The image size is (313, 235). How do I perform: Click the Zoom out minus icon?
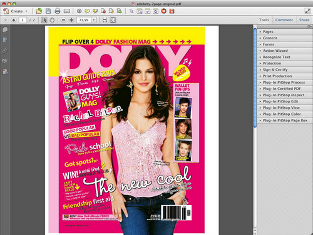pos(64,20)
